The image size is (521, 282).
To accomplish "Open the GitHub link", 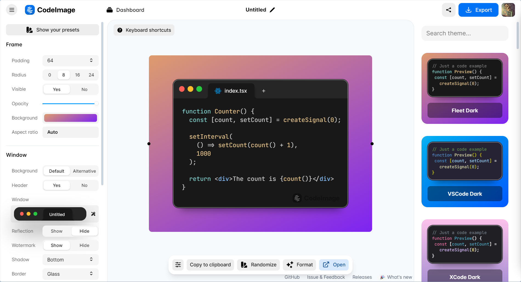I will (292, 277).
